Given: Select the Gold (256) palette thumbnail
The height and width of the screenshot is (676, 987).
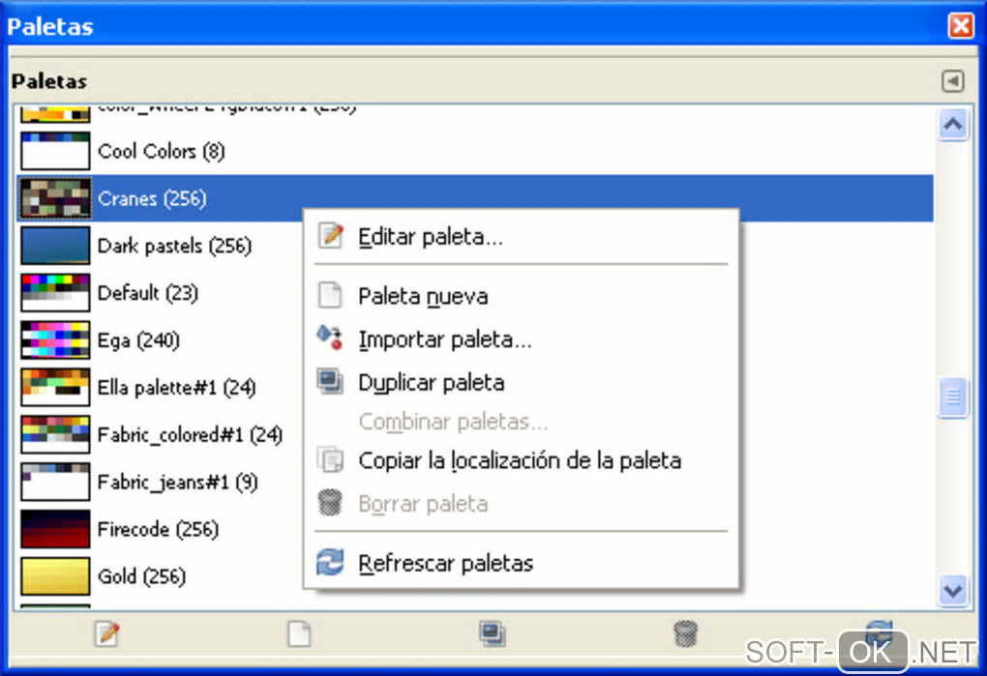Looking at the screenshot, I should click(55, 576).
